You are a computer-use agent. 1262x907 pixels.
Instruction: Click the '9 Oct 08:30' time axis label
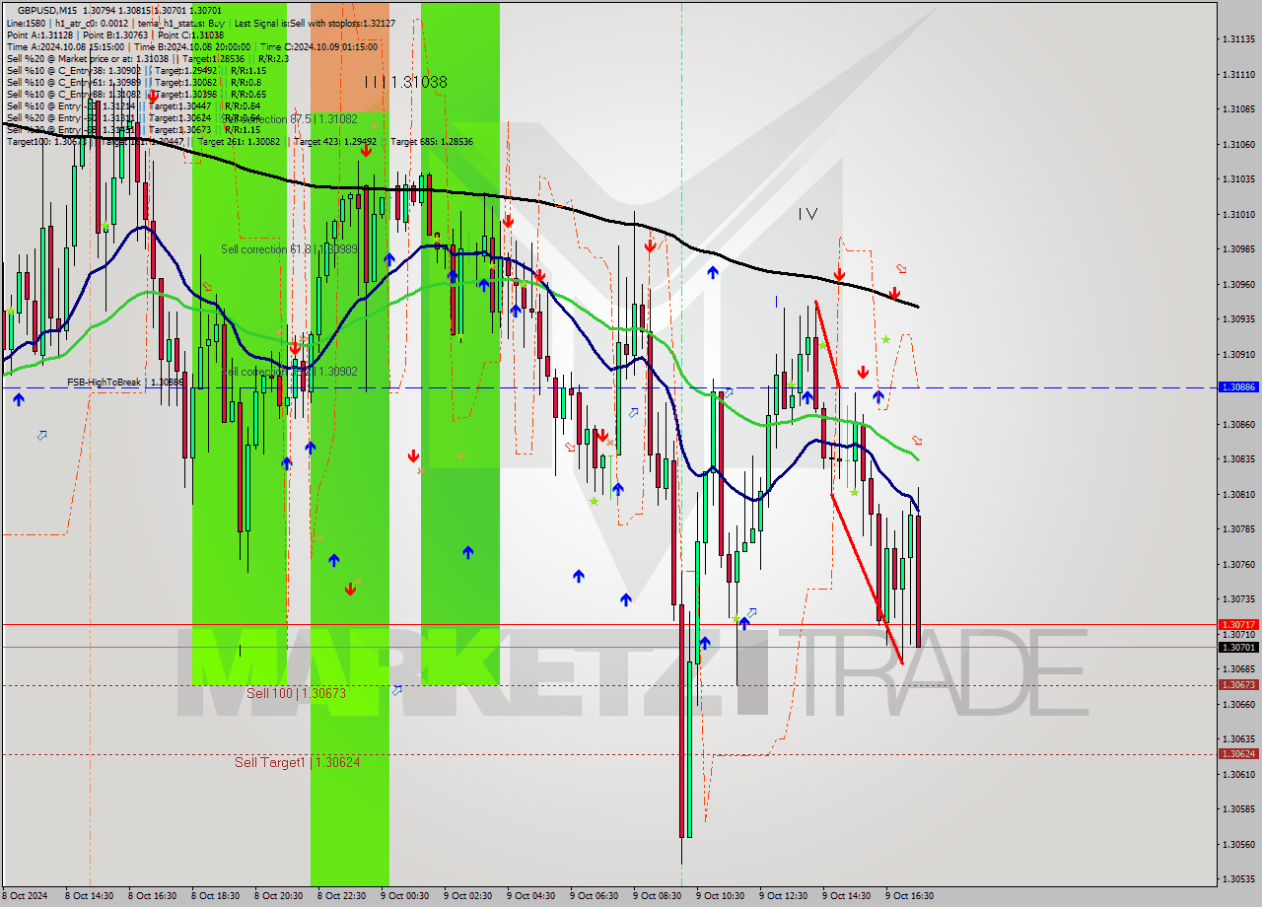[658, 896]
